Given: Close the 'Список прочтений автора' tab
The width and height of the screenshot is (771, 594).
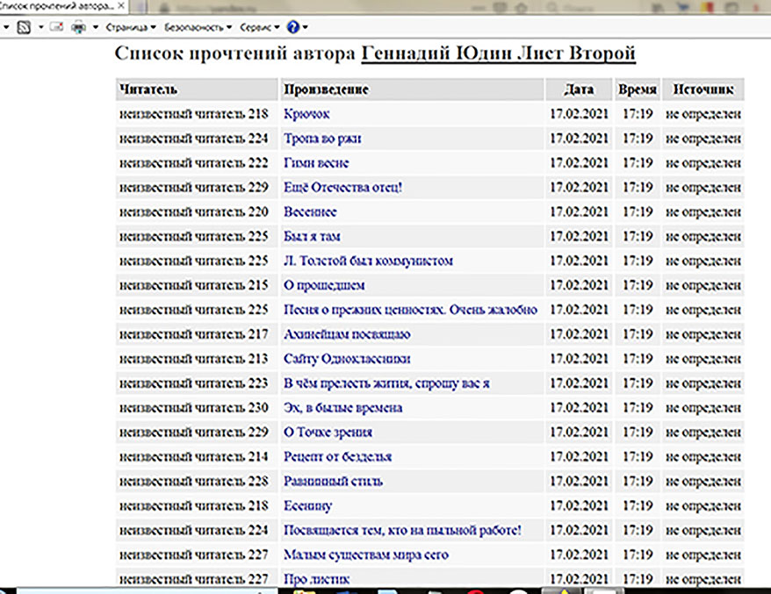Looking at the screenshot, I should [121, 6].
